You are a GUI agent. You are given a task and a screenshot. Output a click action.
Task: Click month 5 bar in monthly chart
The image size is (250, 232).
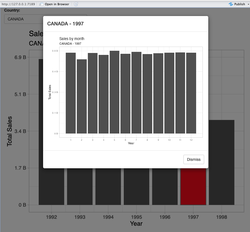(x=114, y=92)
